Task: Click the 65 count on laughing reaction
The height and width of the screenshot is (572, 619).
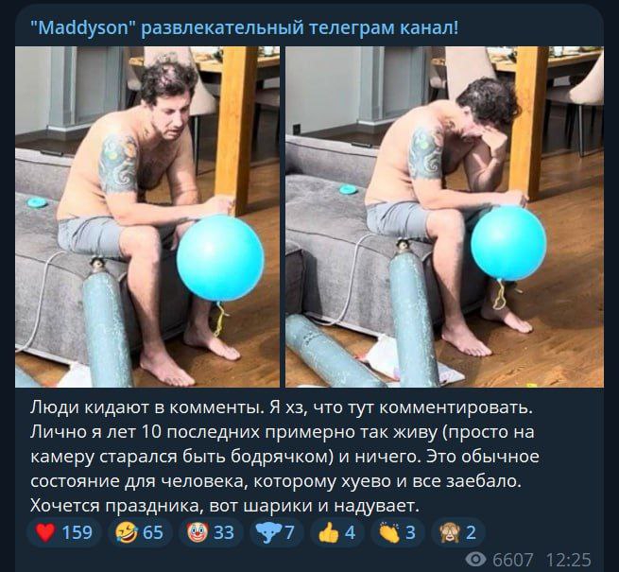Action: [153, 532]
